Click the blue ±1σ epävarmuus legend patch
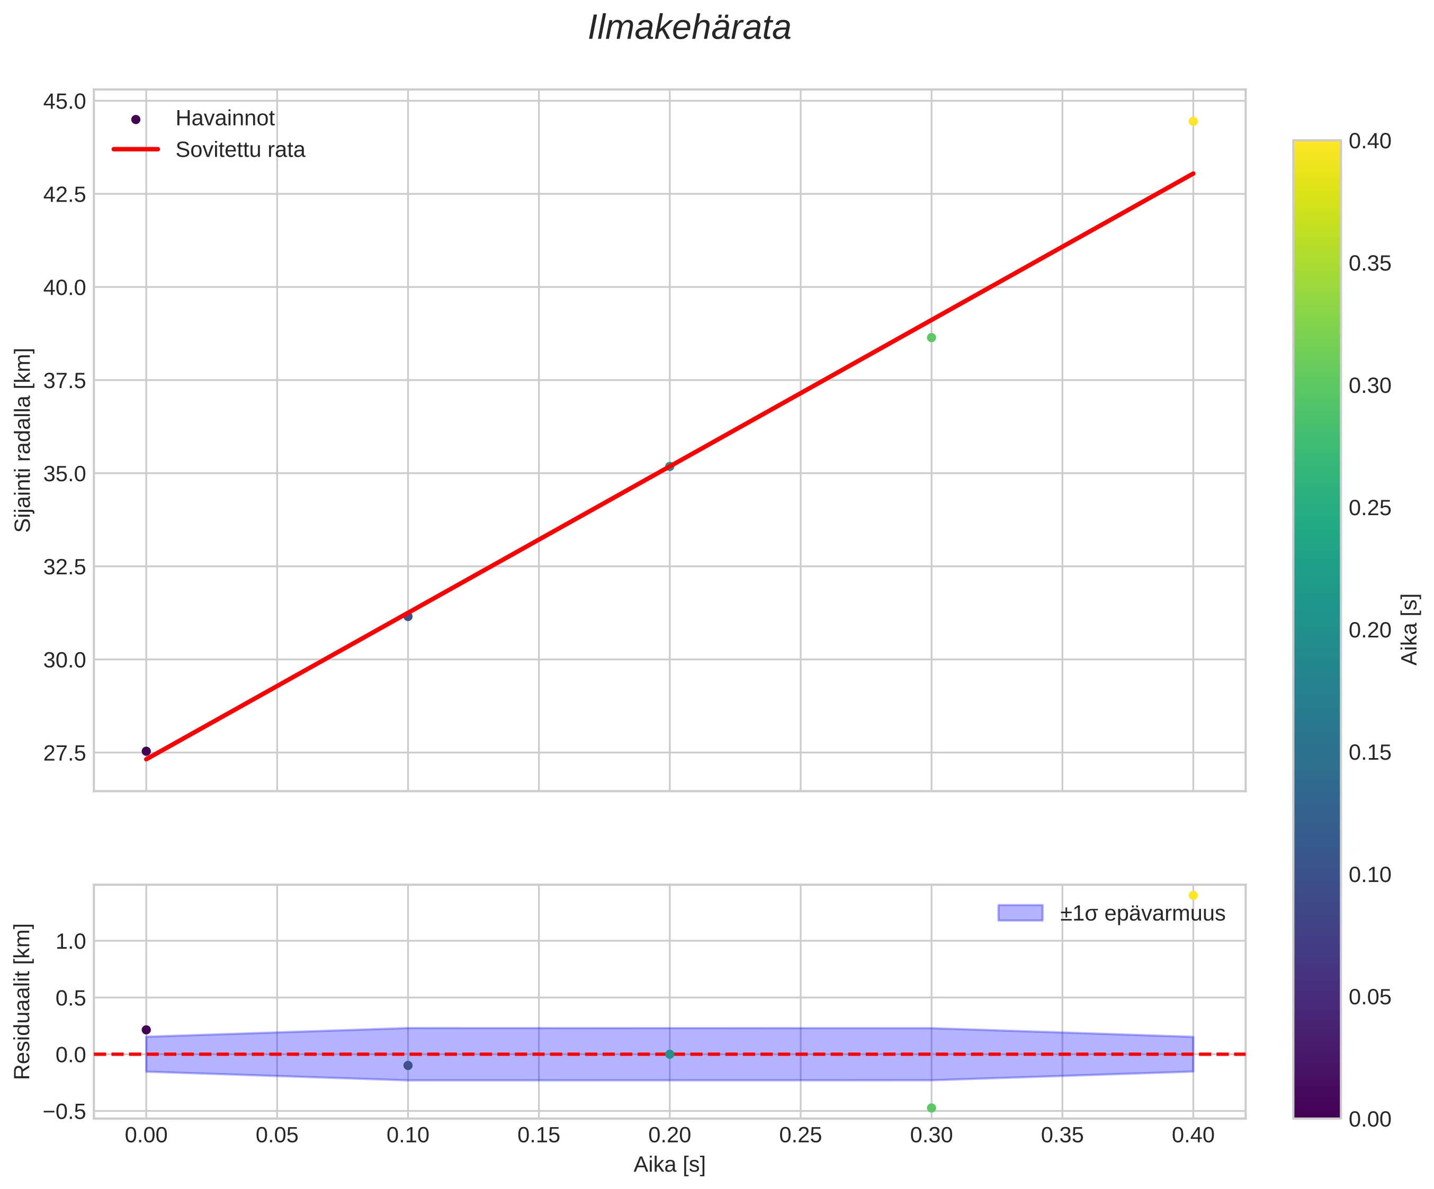Viewport: 1434px width, 1189px height. (x=1020, y=913)
